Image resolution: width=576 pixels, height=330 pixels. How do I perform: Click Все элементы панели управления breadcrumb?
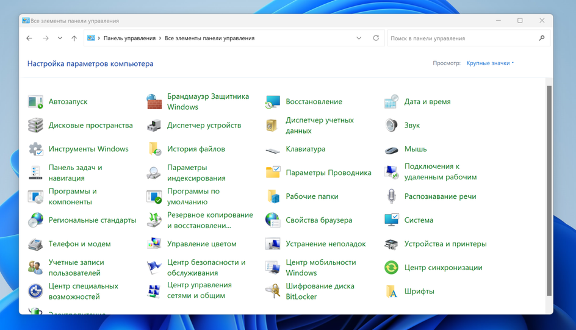pos(209,38)
